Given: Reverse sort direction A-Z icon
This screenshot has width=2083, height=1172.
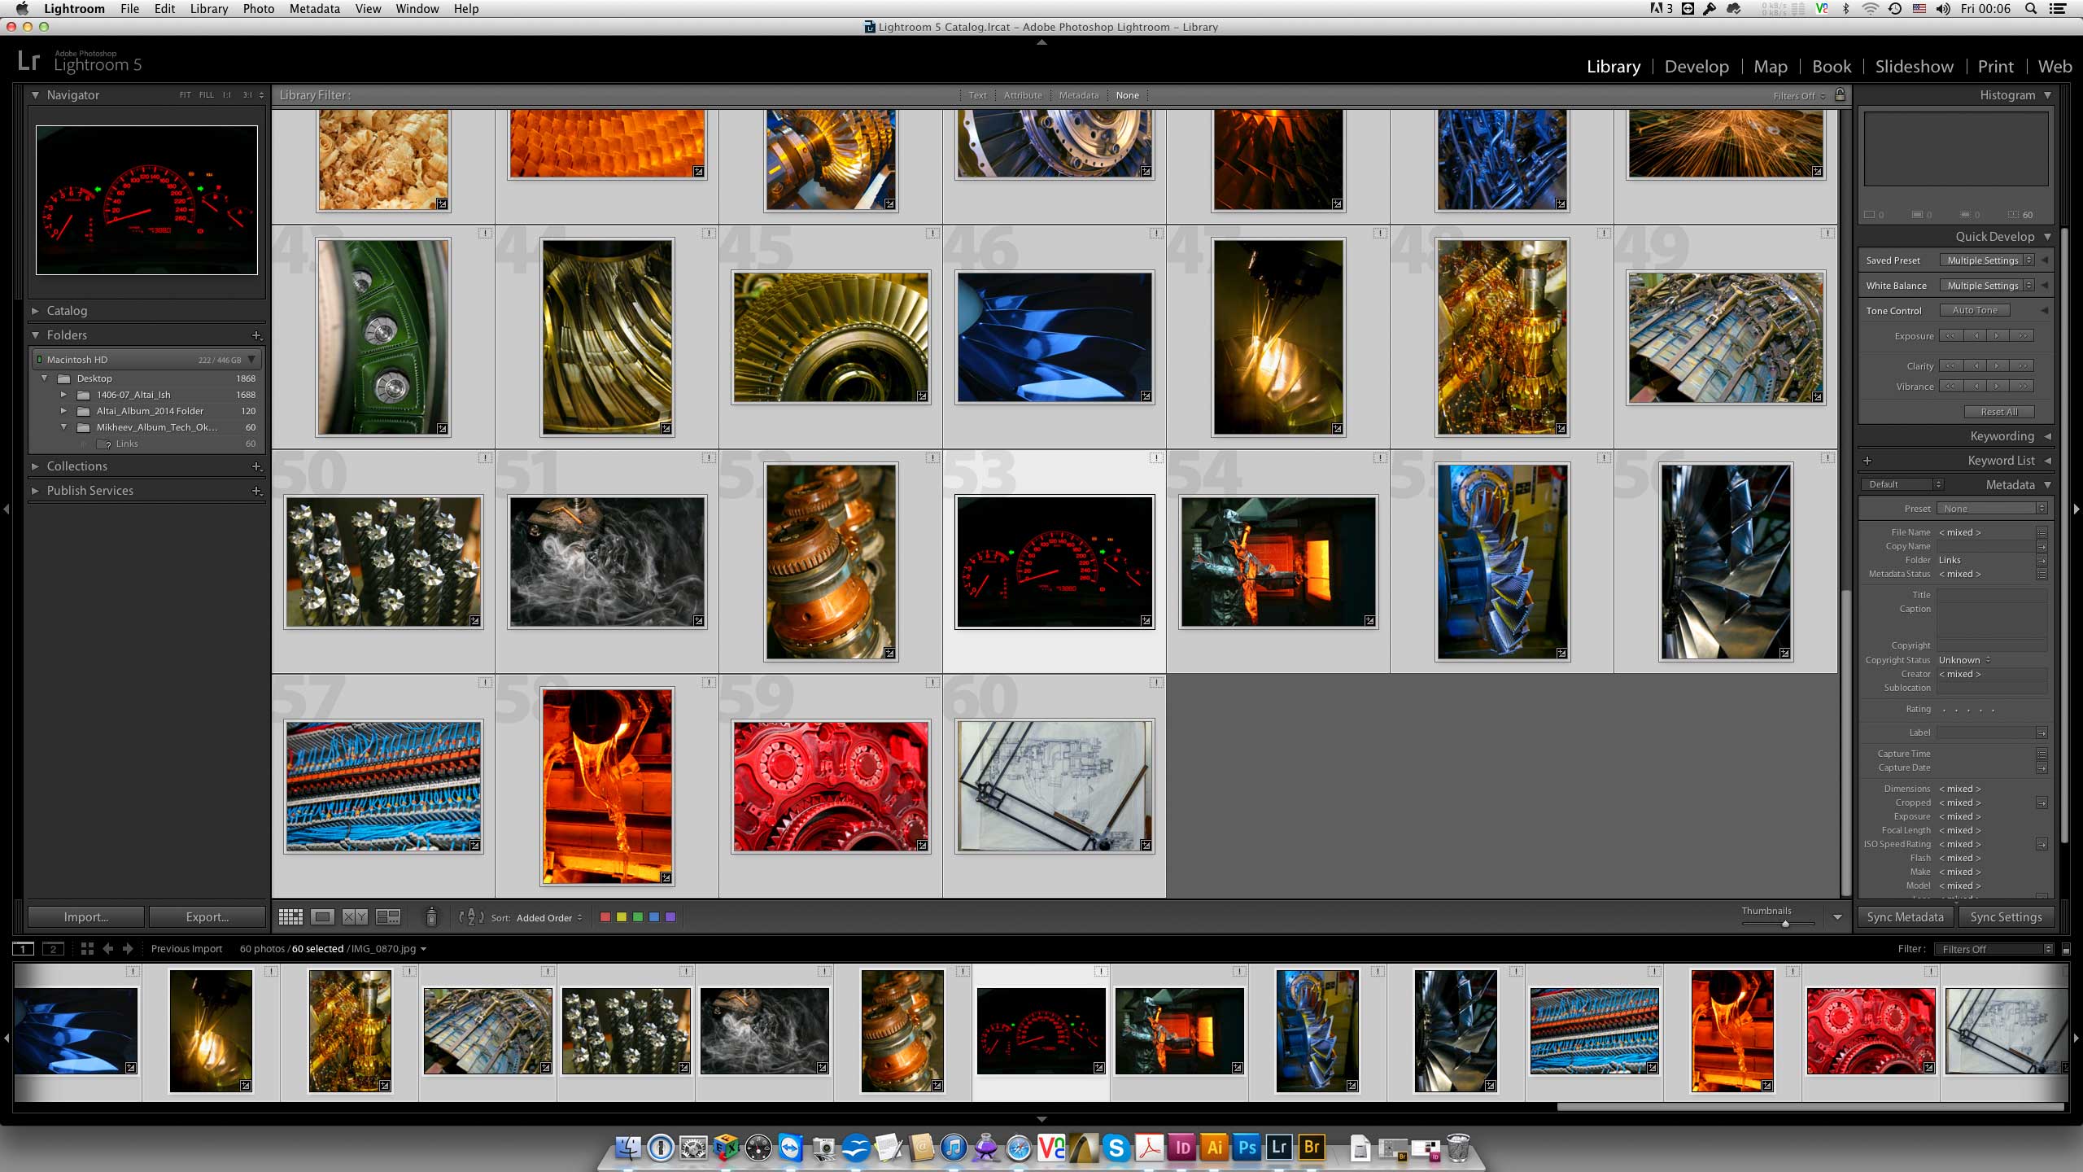Looking at the screenshot, I should click(470, 917).
